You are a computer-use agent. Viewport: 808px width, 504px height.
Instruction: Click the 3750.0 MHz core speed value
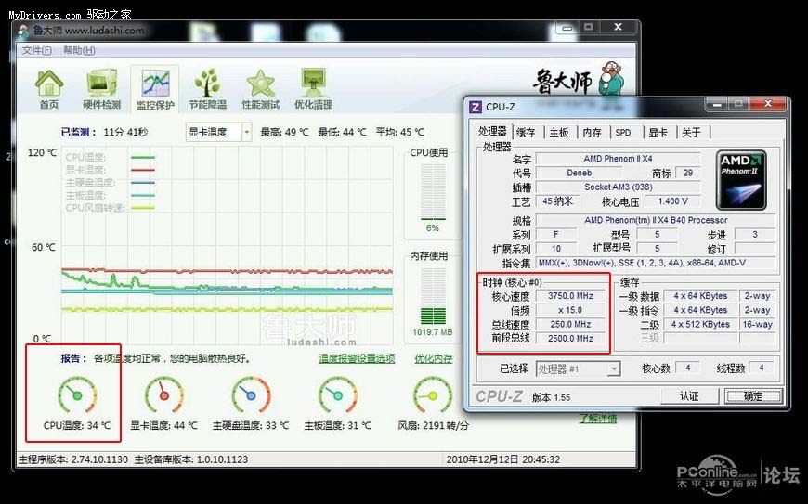point(570,296)
